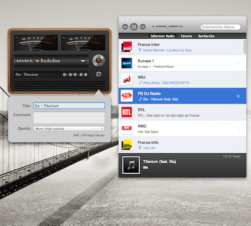Viewport: 251px width, 226px height.
Task: Click the Comment text field
Action: point(69,118)
